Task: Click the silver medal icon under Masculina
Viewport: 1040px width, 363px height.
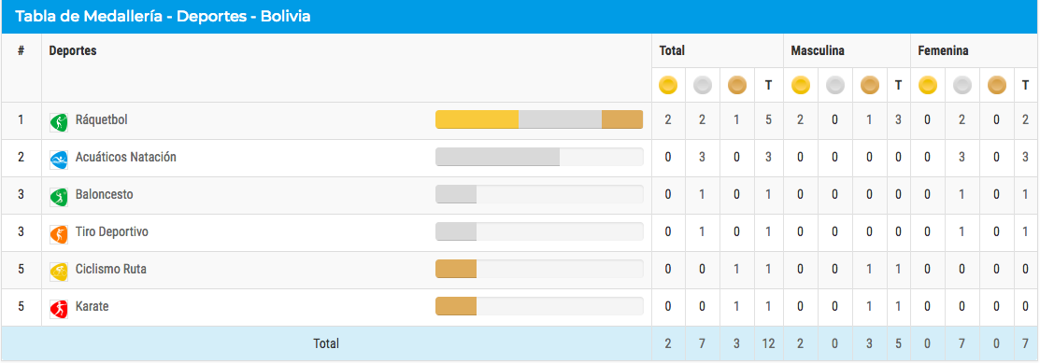Action: point(835,85)
